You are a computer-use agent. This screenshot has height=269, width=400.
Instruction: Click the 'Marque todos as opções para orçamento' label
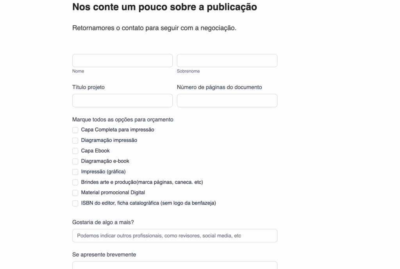click(123, 119)
